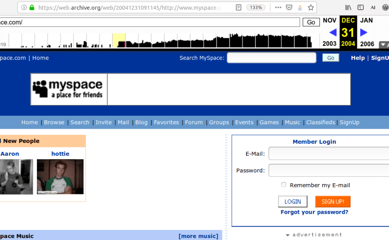Bookmark this page with the star icon

pos(310,8)
